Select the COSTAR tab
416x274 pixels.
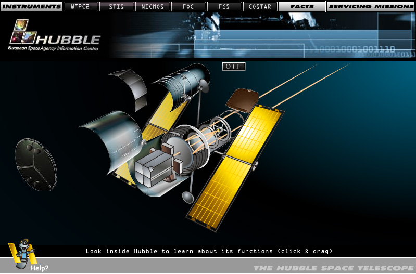point(260,7)
